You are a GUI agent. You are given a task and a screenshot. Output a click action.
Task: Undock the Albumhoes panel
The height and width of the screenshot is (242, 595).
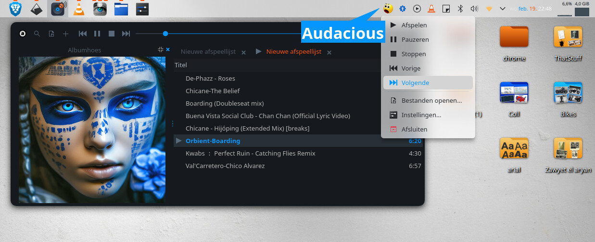(161, 49)
